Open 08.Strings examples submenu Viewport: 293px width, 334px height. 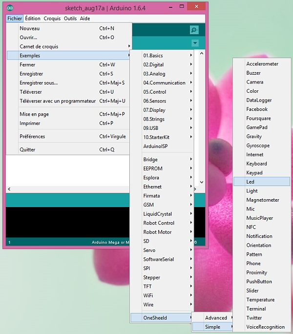pyautogui.click(x=162, y=119)
